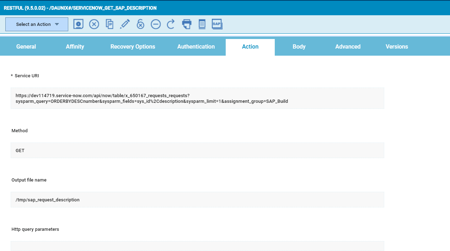Screen dimensions: 450x251
Task: Open the Body tab
Action: (x=299, y=47)
